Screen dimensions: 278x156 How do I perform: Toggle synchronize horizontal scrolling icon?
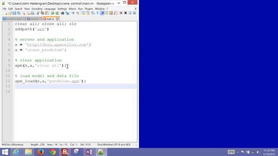[x=87, y=13]
